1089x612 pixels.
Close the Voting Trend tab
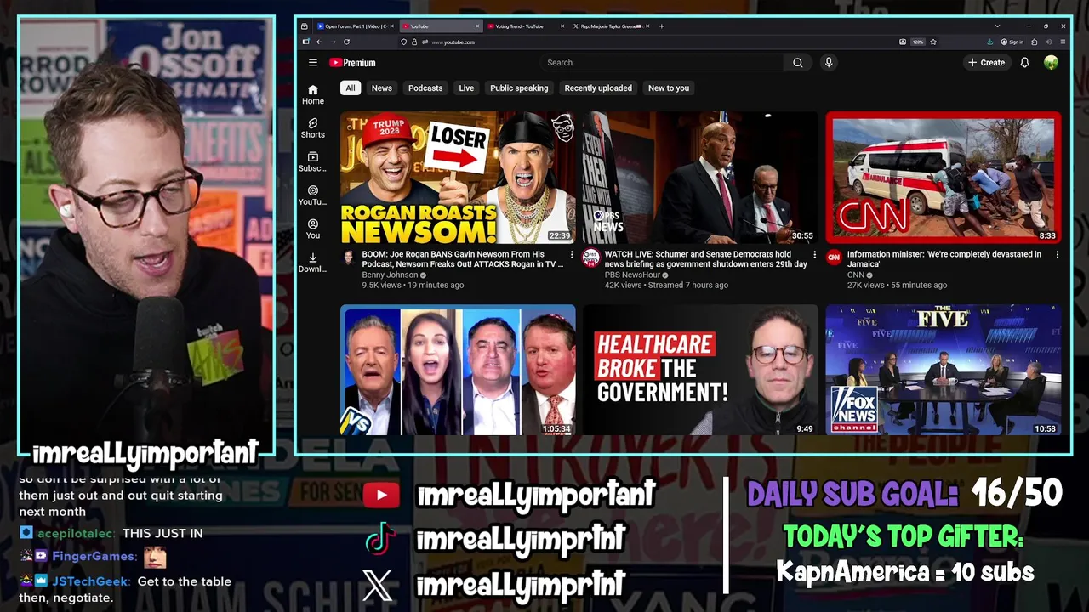click(562, 26)
